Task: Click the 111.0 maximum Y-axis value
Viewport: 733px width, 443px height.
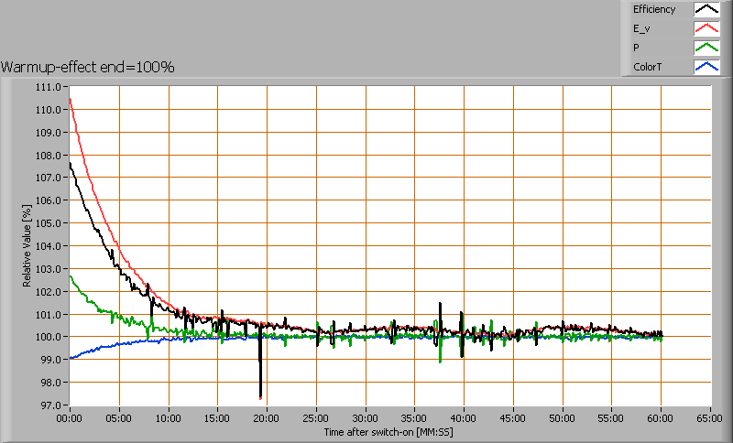Action: (49, 87)
